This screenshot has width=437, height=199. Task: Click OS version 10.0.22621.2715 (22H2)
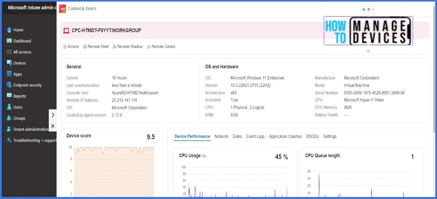251,86
